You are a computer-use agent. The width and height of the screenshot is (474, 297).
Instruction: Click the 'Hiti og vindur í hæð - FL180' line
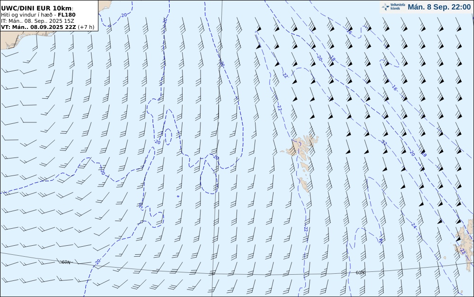pyautogui.click(x=38, y=15)
